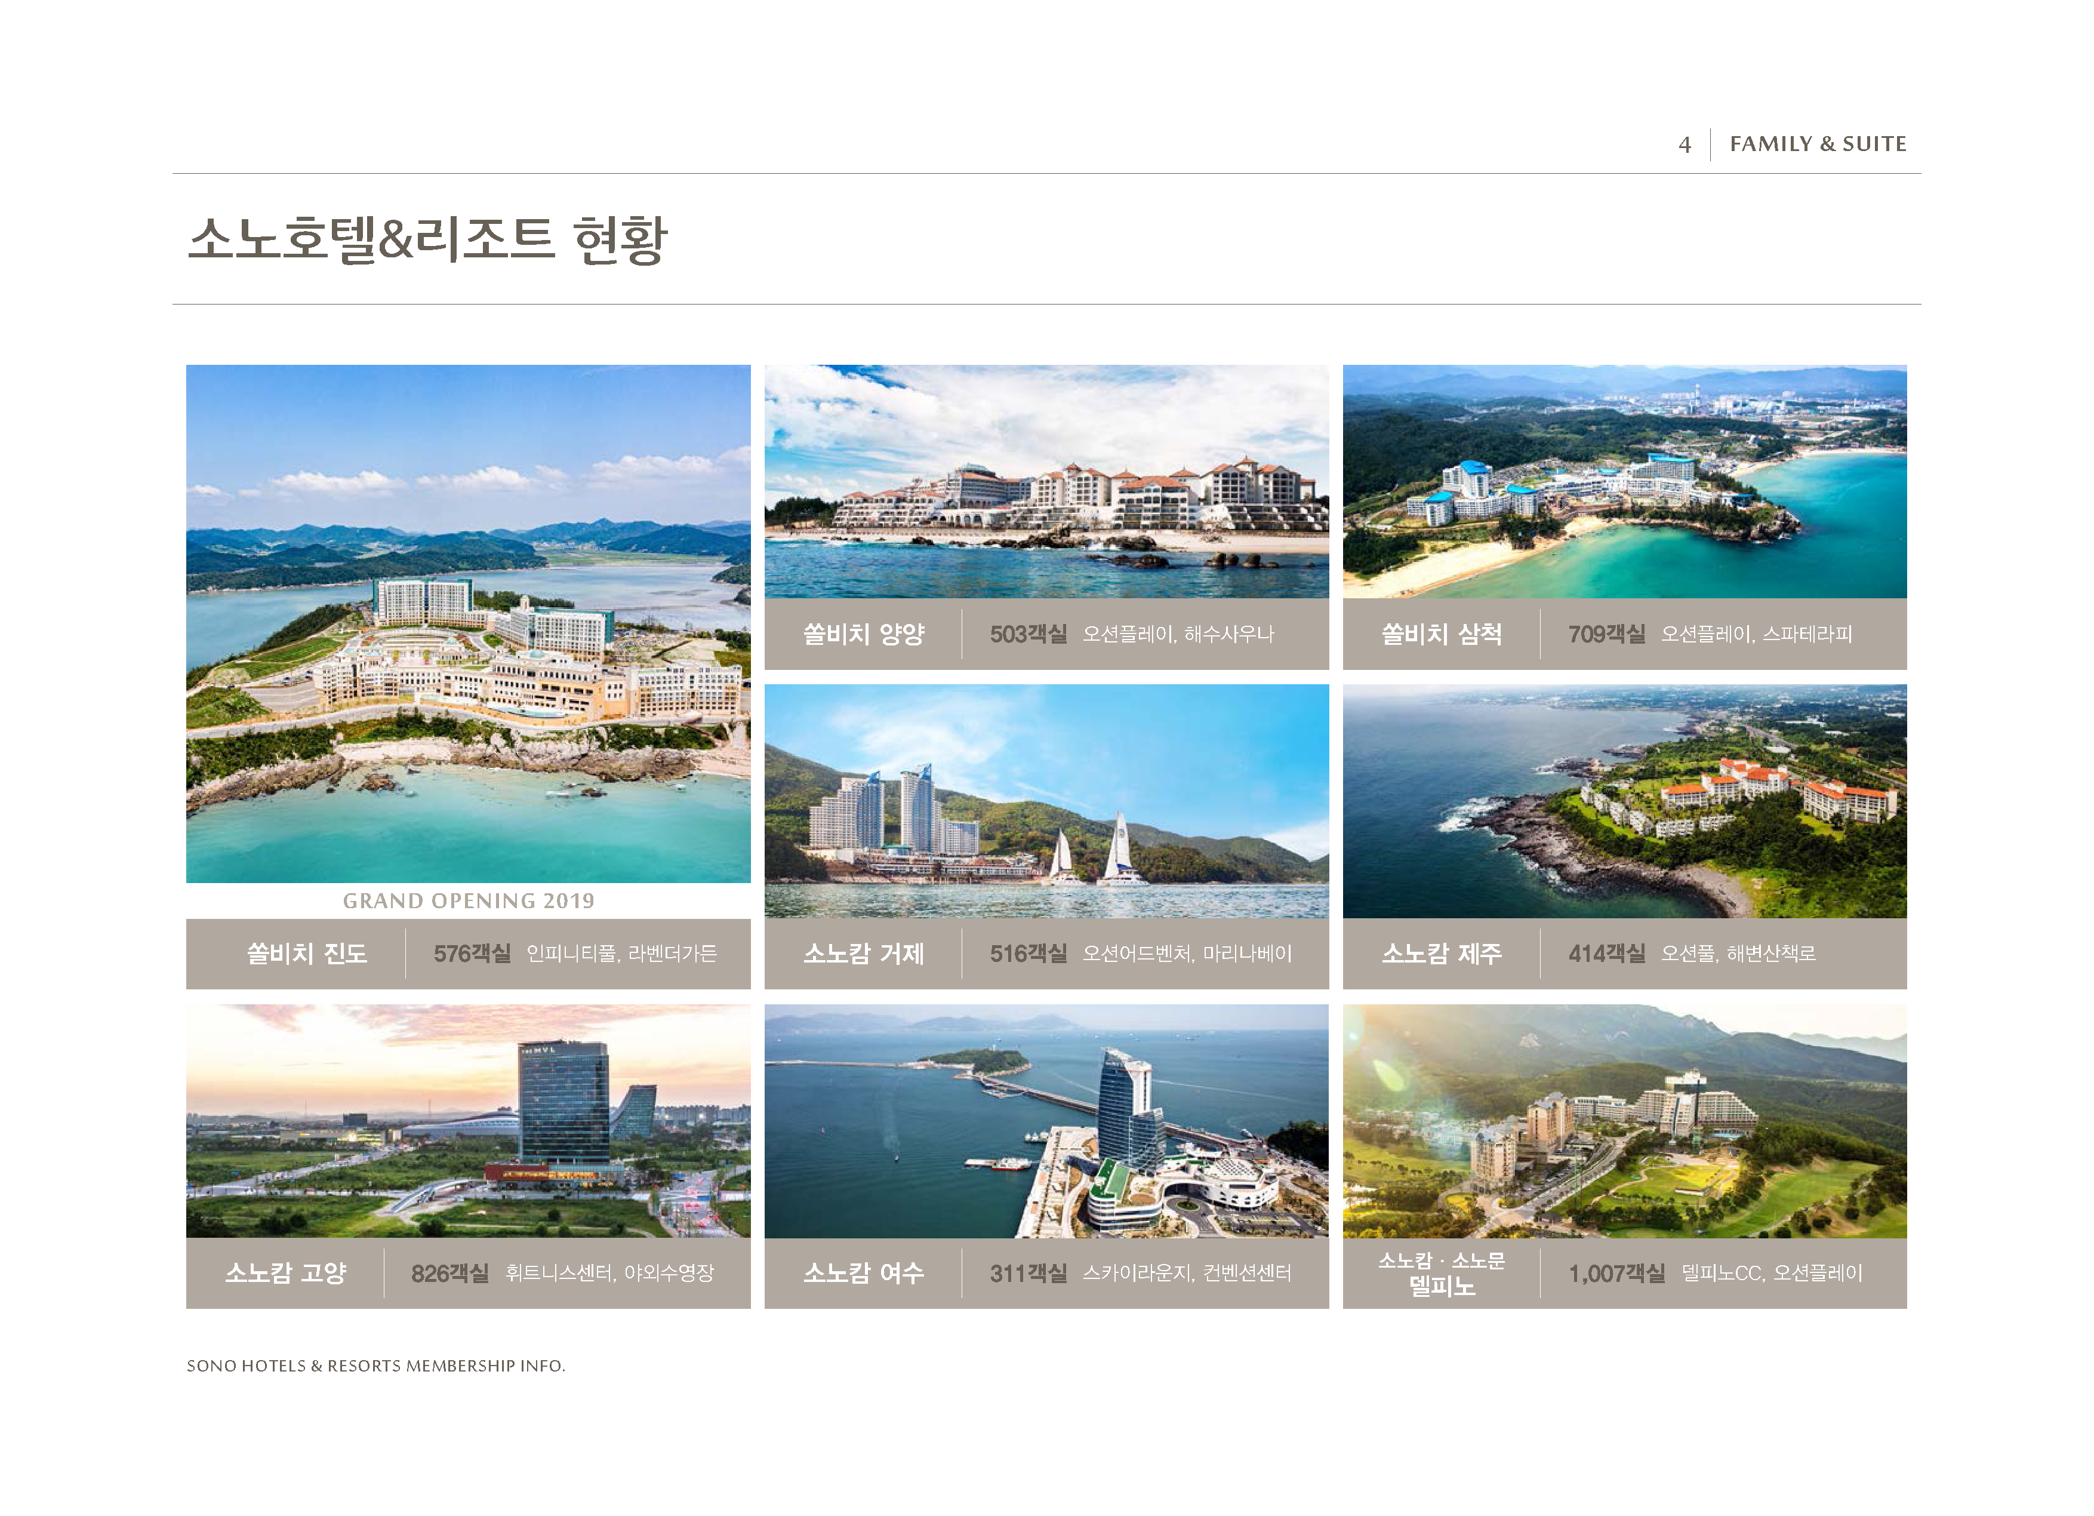
Task: Click the 소노캄 고양 resort photo
Action: click(468, 1121)
